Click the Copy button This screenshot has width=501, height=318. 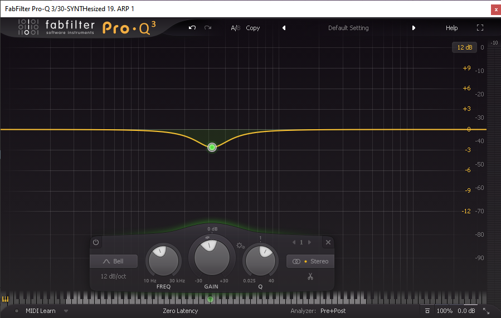point(253,28)
